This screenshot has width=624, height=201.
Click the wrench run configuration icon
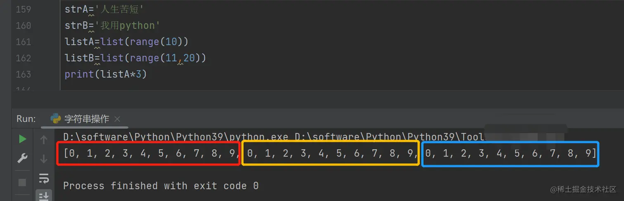pyautogui.click(x=22, y=158)
